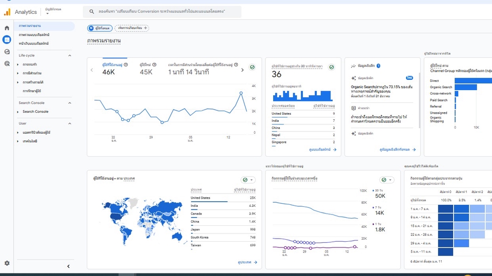Click the Canada row in country table

tap(223, 214)
